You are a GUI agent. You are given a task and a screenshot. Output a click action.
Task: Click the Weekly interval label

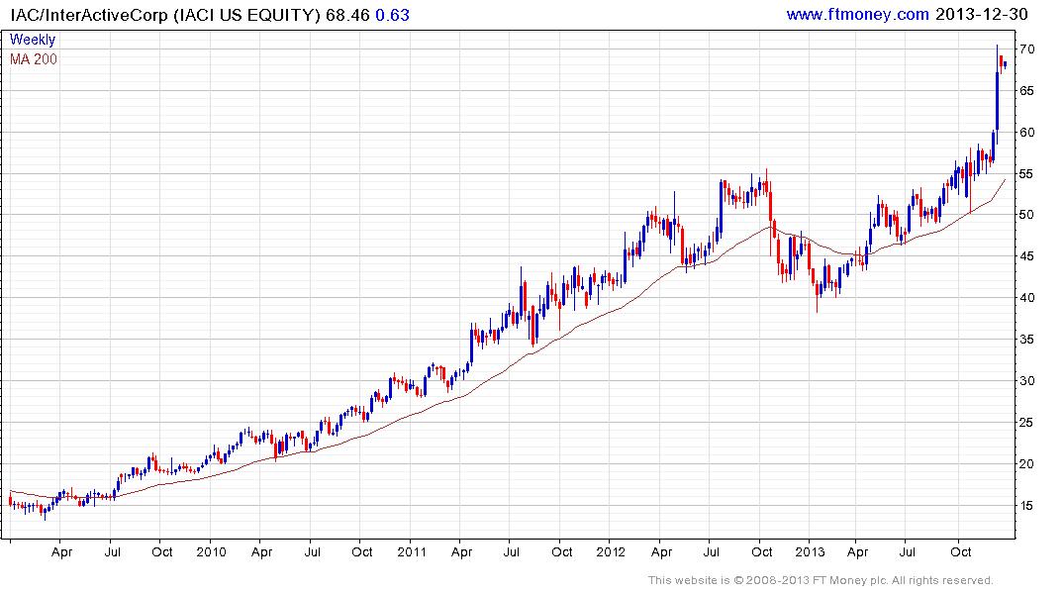(x=33, y=40)
